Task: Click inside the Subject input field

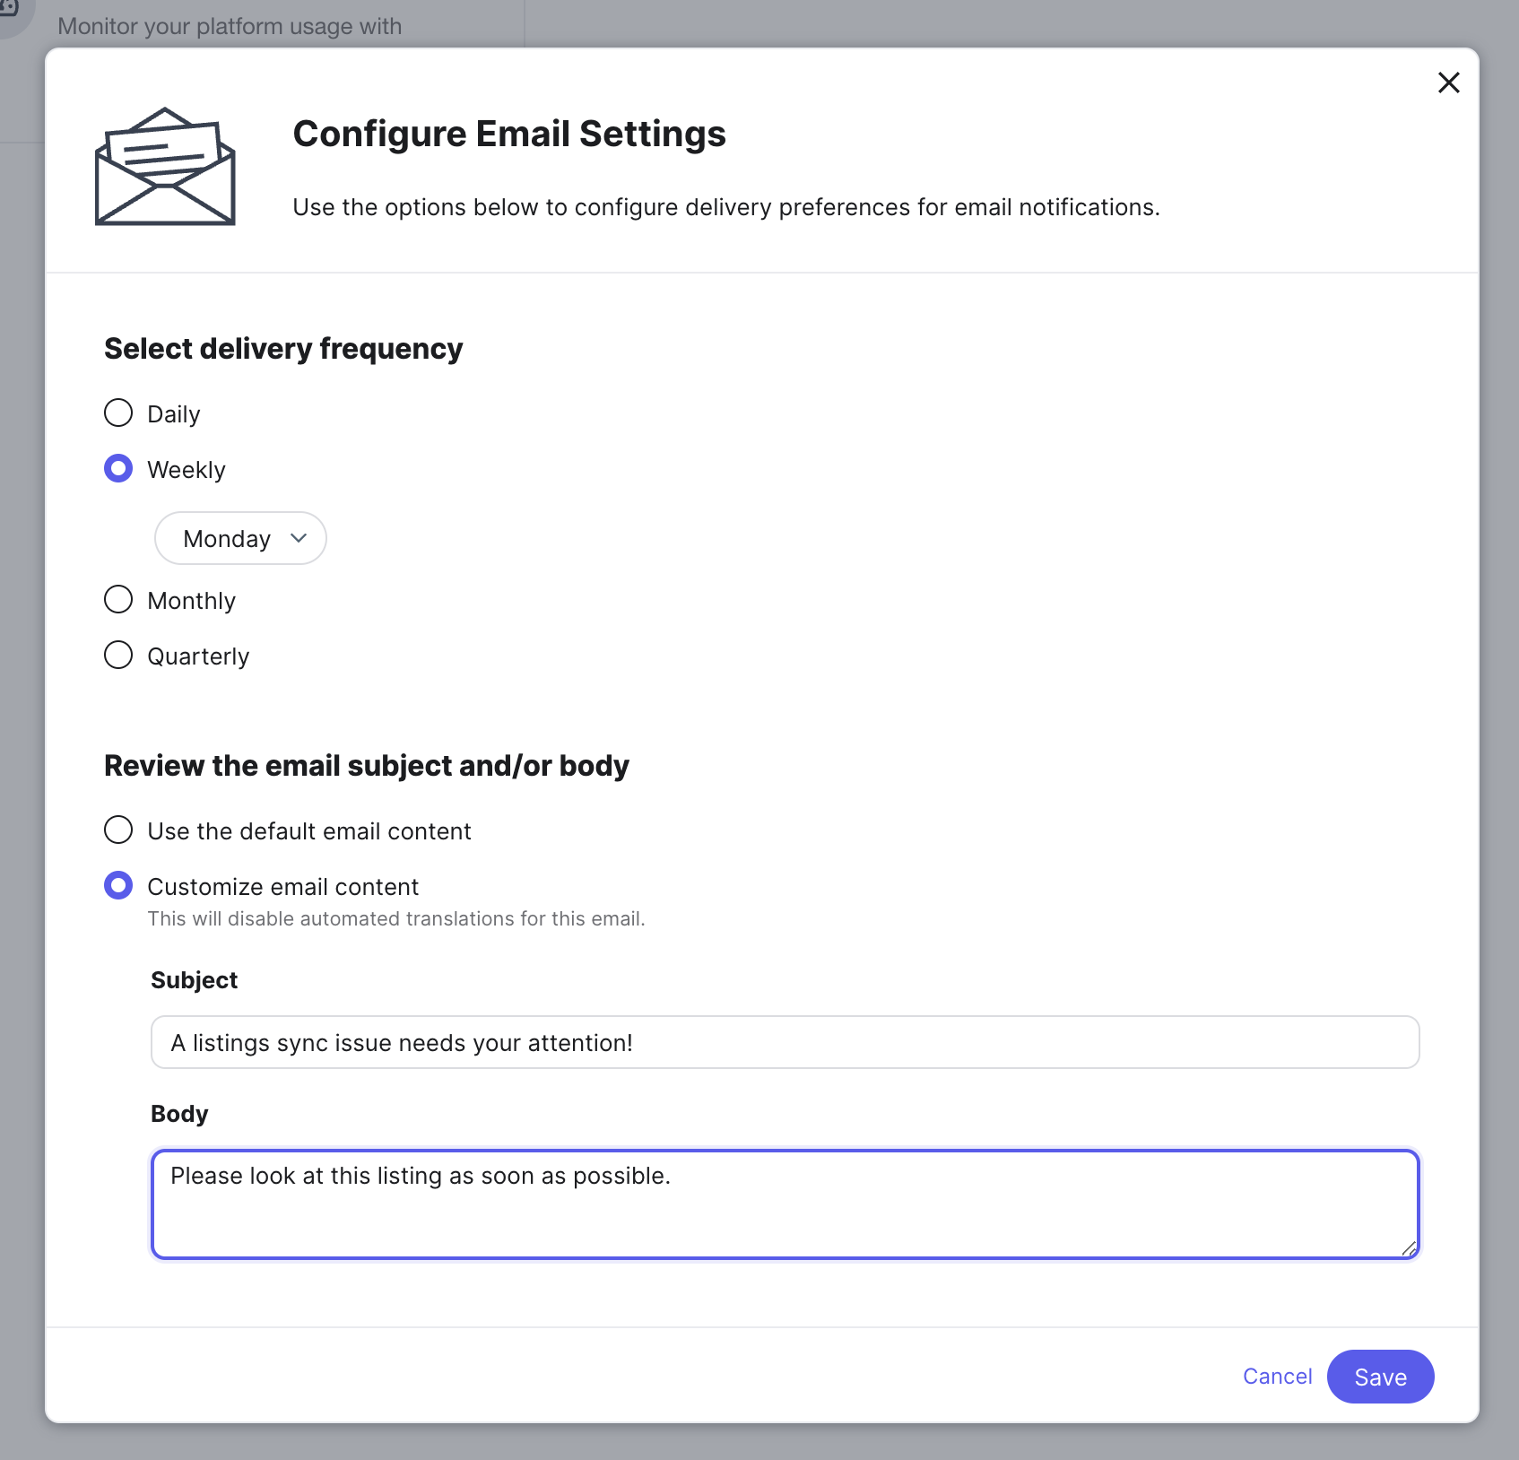Action: [785, 1042]
